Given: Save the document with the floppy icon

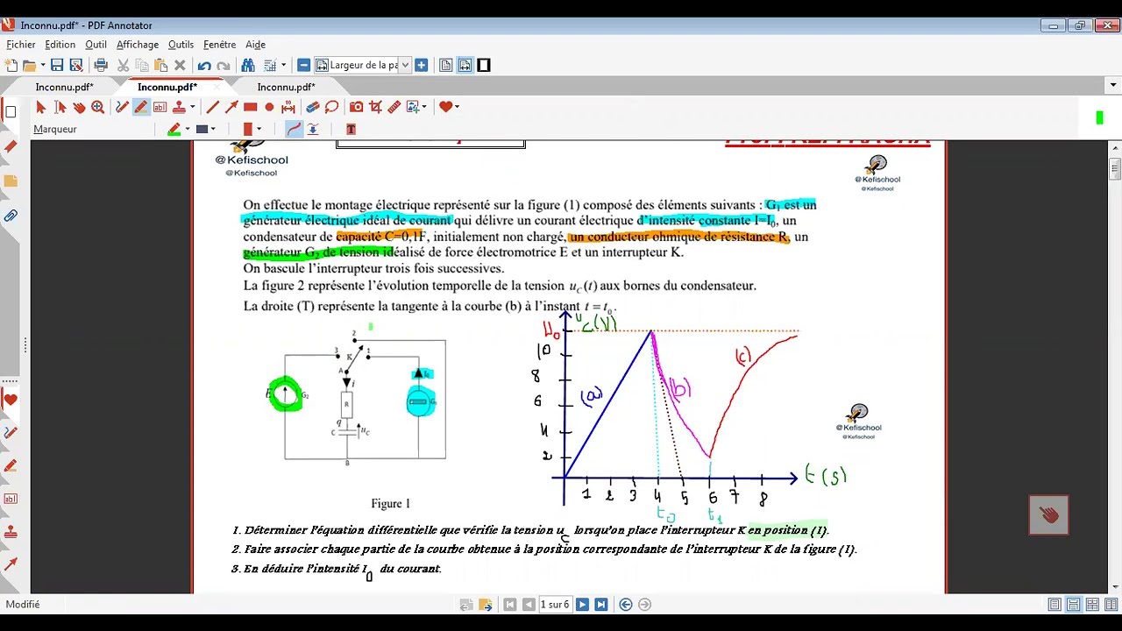Looking at the screenshot, I should [x=57, y=65].
